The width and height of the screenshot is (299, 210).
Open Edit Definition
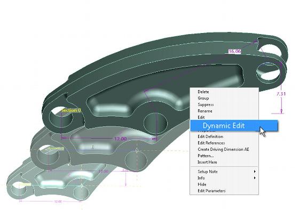[210, 136]
